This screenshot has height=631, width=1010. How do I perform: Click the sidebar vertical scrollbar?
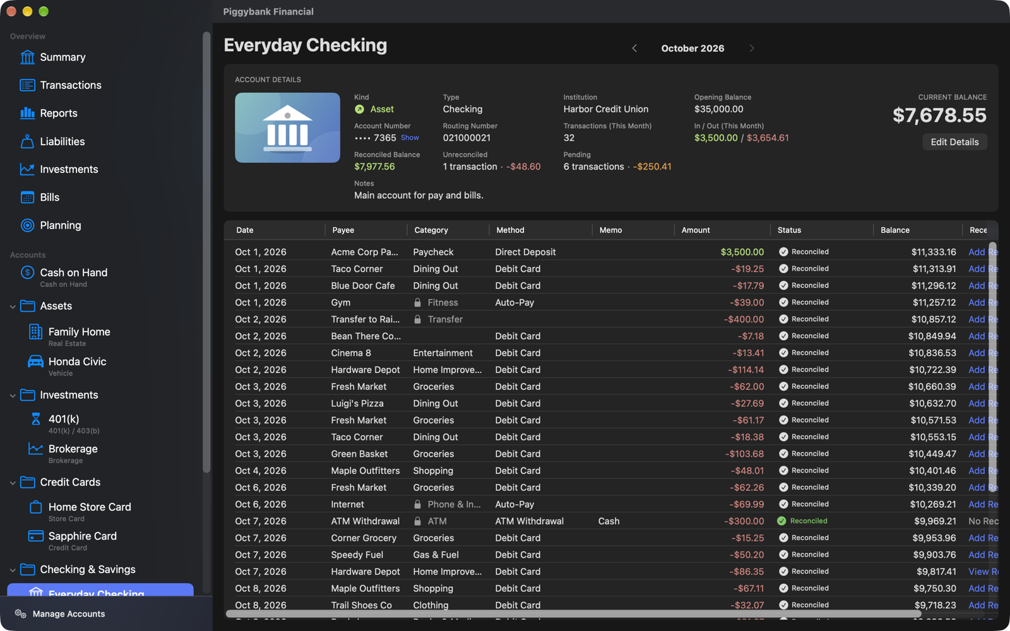point(206,252)
